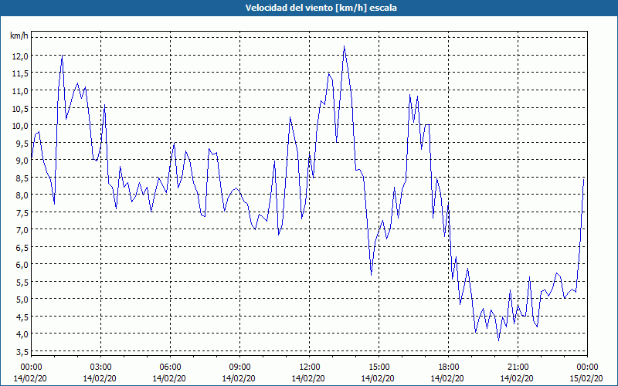Click the lowest wind point before 21:00
Image resolution: width=618 pixels, height=386 pixels.
coord(498,340)
